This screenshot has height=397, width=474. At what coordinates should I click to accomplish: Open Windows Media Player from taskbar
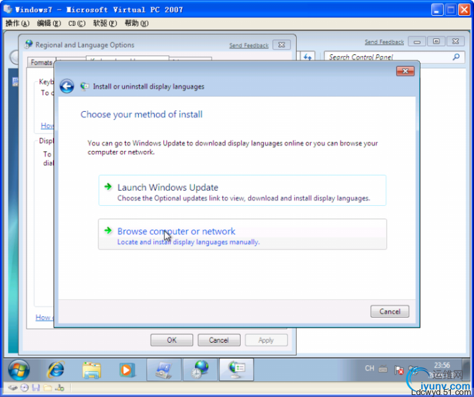click(x=126, y=369)
